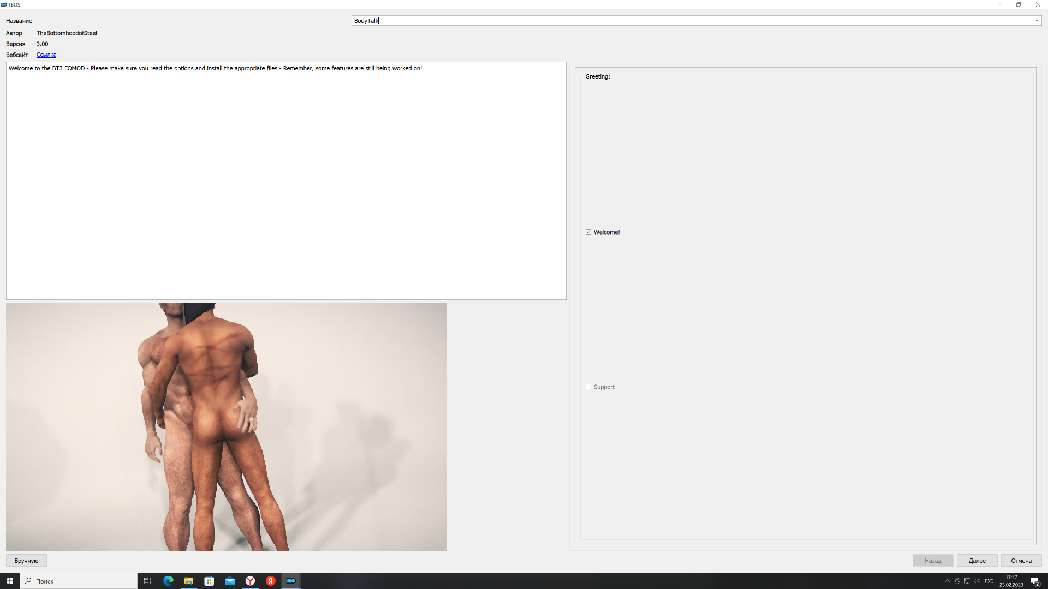Open Microsoft Edge from the taskbar
Screen dimensions: 1048x589
tap(168, 581)
